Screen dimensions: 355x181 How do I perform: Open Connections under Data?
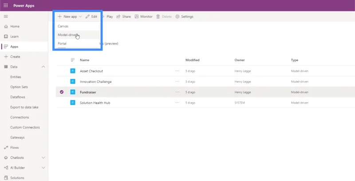20,117
